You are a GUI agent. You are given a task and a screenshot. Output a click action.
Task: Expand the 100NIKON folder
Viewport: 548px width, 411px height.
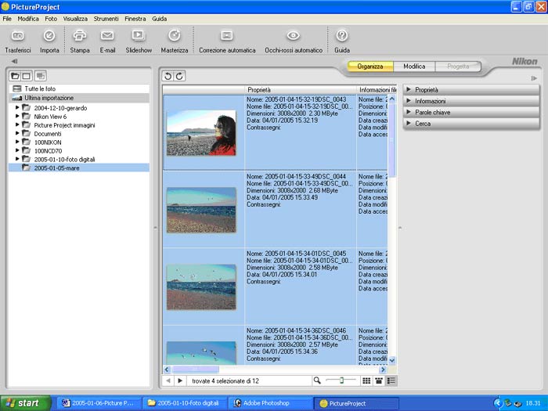17,142
